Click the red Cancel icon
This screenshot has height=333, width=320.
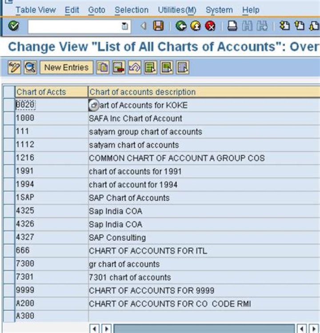tap(210, 26)
